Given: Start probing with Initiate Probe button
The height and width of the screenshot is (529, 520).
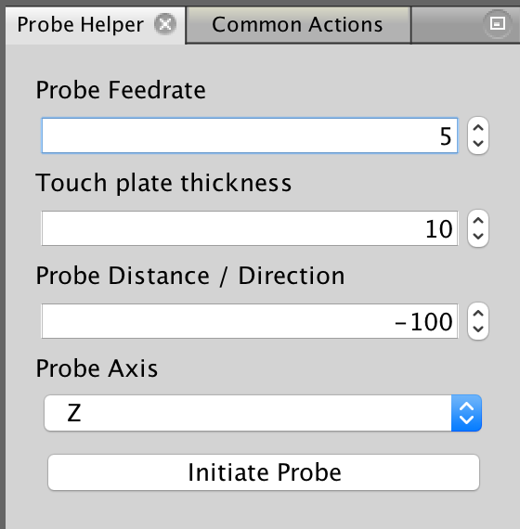Looking at the screenshot, I should [264, 472].
